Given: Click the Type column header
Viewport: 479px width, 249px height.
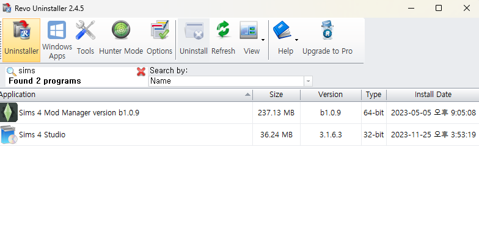Looking at the screenshot, I should pos(373,95).
